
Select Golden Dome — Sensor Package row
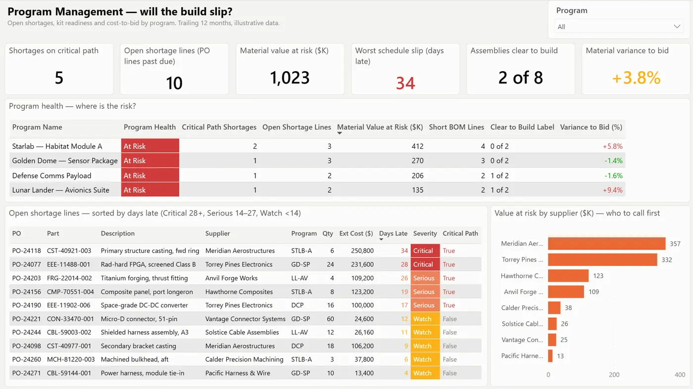[317, 161]
